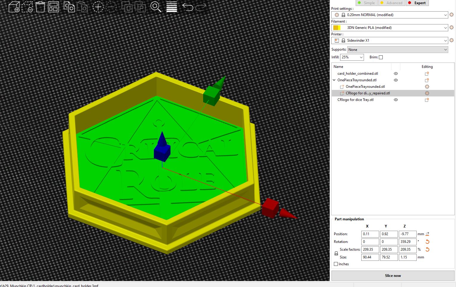Open the Filament preset dropdown
This screenshot has height=287, width=456.
coord(390,28)
